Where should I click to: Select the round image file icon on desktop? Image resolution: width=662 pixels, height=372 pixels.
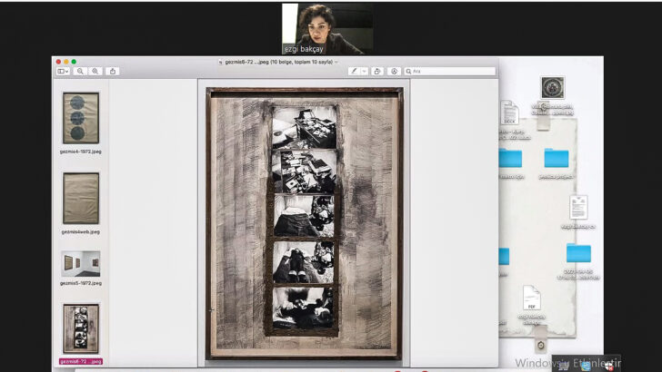tap(553, 88)
